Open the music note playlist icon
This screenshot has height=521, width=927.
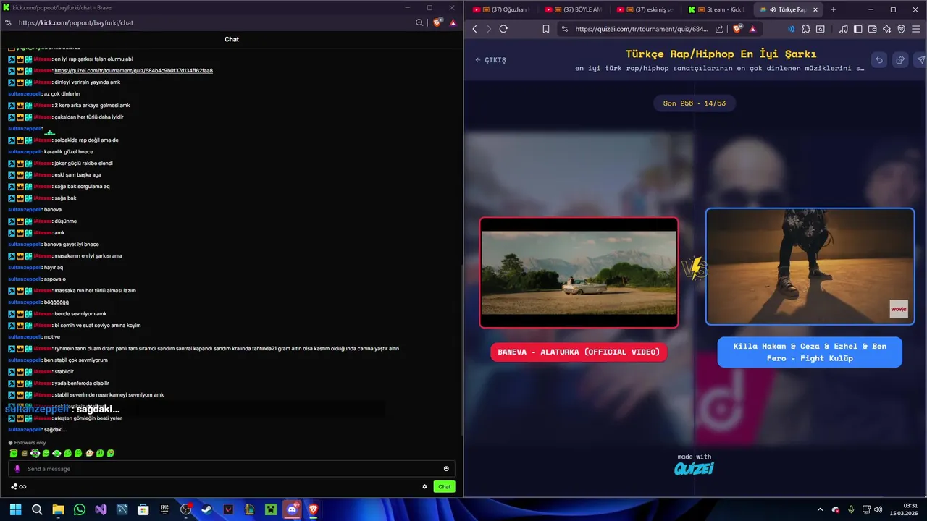[844, 29]
